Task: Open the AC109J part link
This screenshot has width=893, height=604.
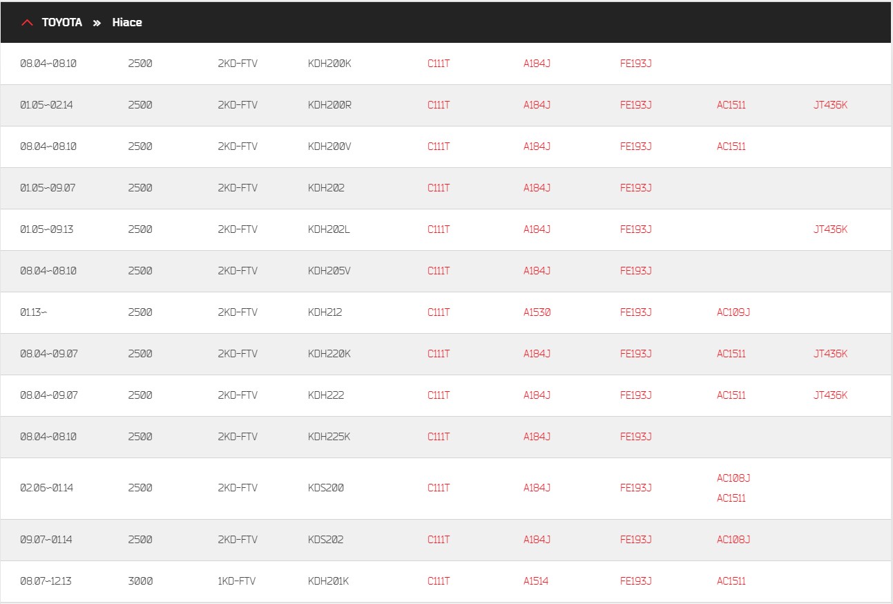Action: point(733,312)
